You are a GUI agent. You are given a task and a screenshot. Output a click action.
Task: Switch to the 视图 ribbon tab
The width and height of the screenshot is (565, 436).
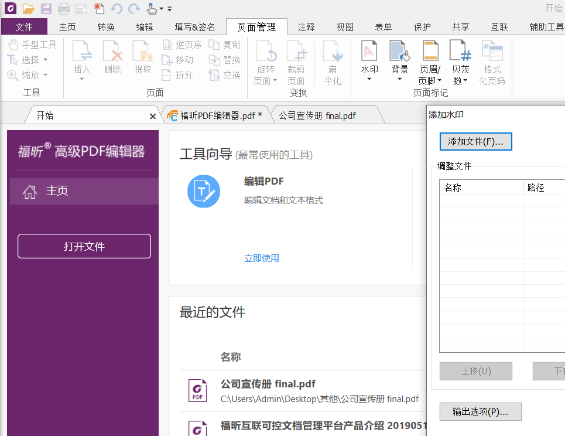[x=345, y=27]
